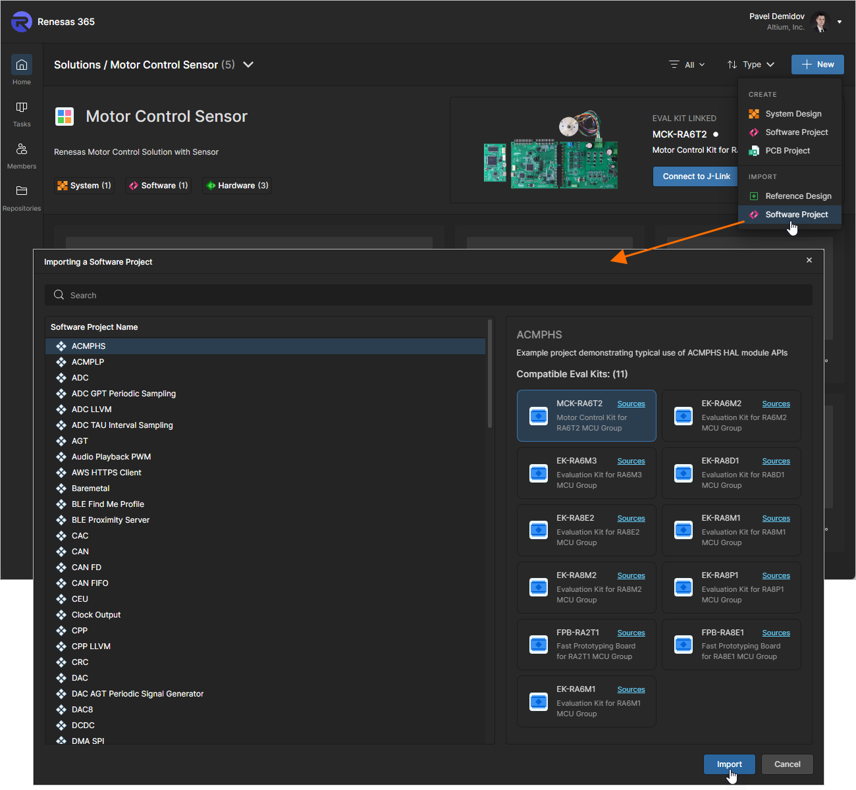Choose System Design from the Create menu
The height and width of the screenshot is (790, 856).
[793, 114]
